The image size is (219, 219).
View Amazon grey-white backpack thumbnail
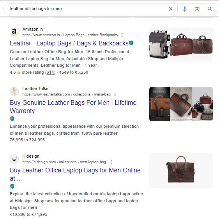(x=159, y=45)
